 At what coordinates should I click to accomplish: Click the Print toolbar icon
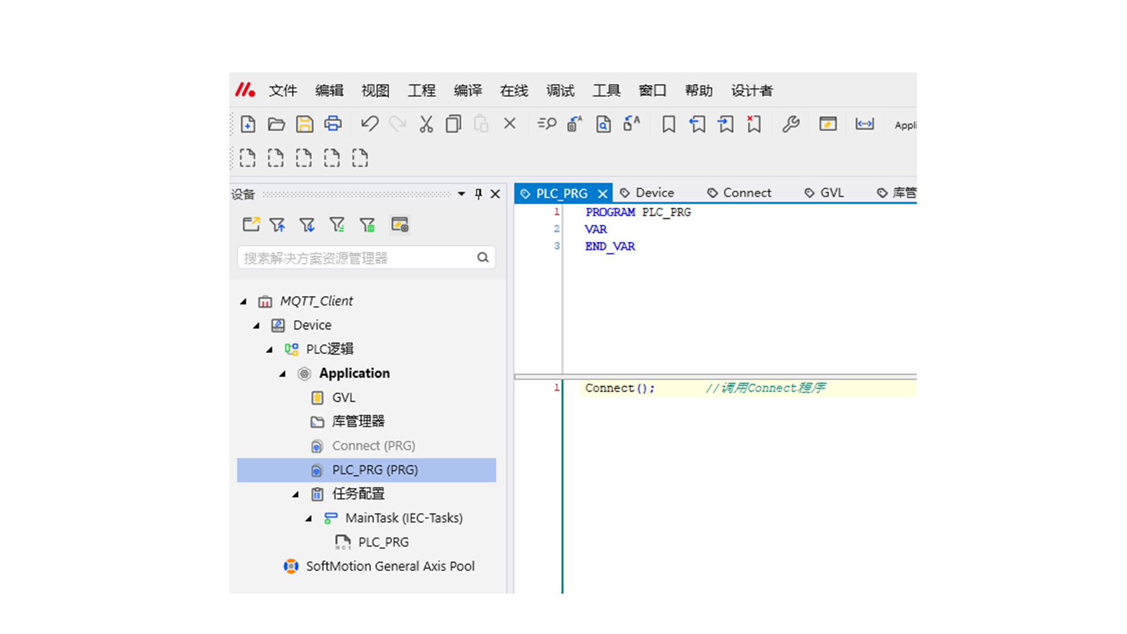pos(333,124)
